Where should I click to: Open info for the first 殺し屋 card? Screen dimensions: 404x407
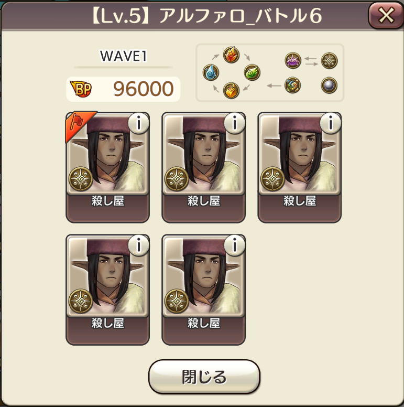139,124
